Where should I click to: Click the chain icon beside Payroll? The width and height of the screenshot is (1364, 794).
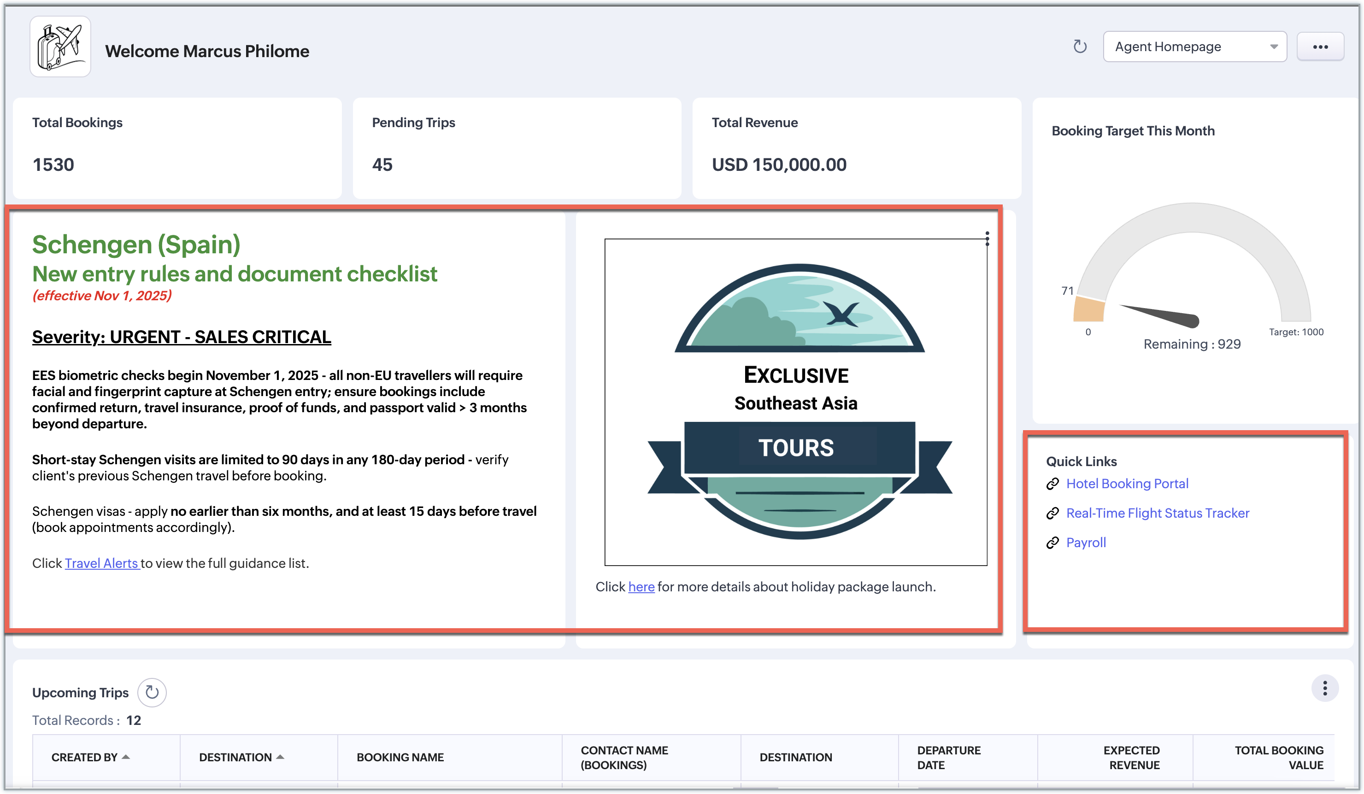[x=1052, y=543]
